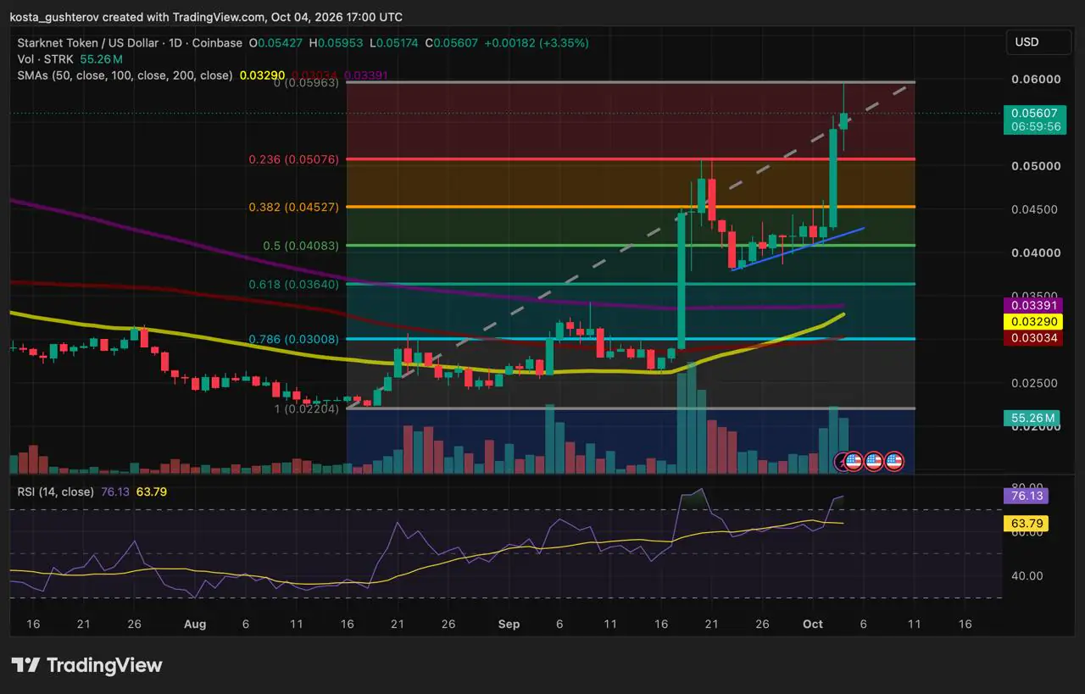Screen dimensions: 1085x694
Task: Click the 0.04500 price axis tick
Action: 1032,209
